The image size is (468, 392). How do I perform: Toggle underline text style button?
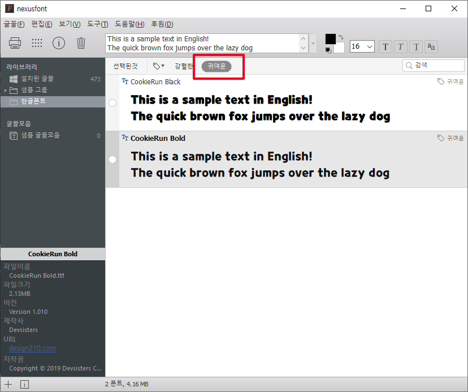(x=416, y=46)
